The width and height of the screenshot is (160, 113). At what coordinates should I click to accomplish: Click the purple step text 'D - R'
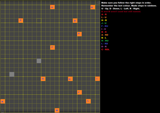[x=104, y=47]
